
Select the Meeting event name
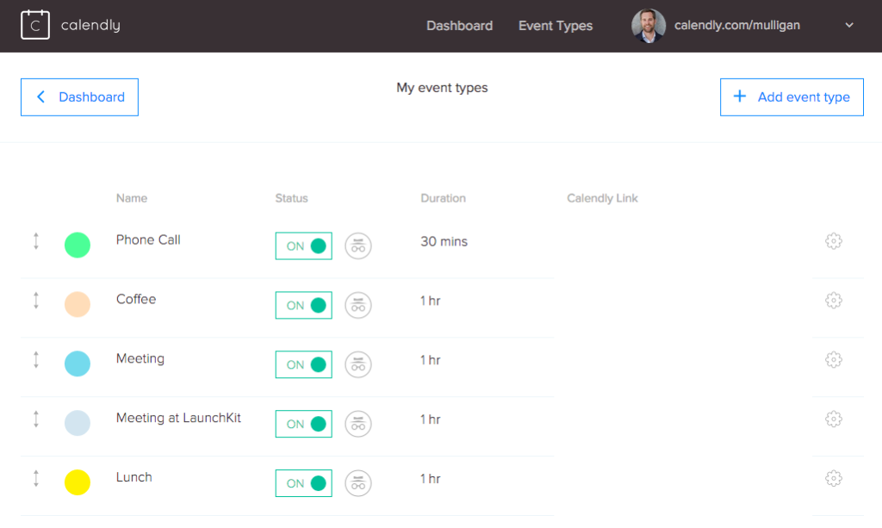point(140,359)
